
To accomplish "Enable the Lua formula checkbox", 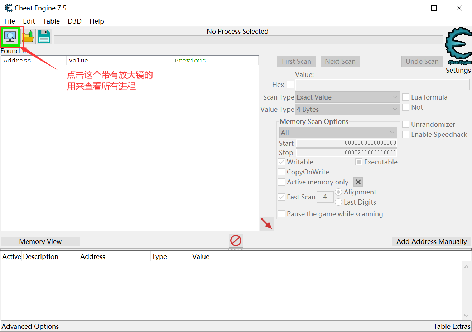I will [406, 97].
